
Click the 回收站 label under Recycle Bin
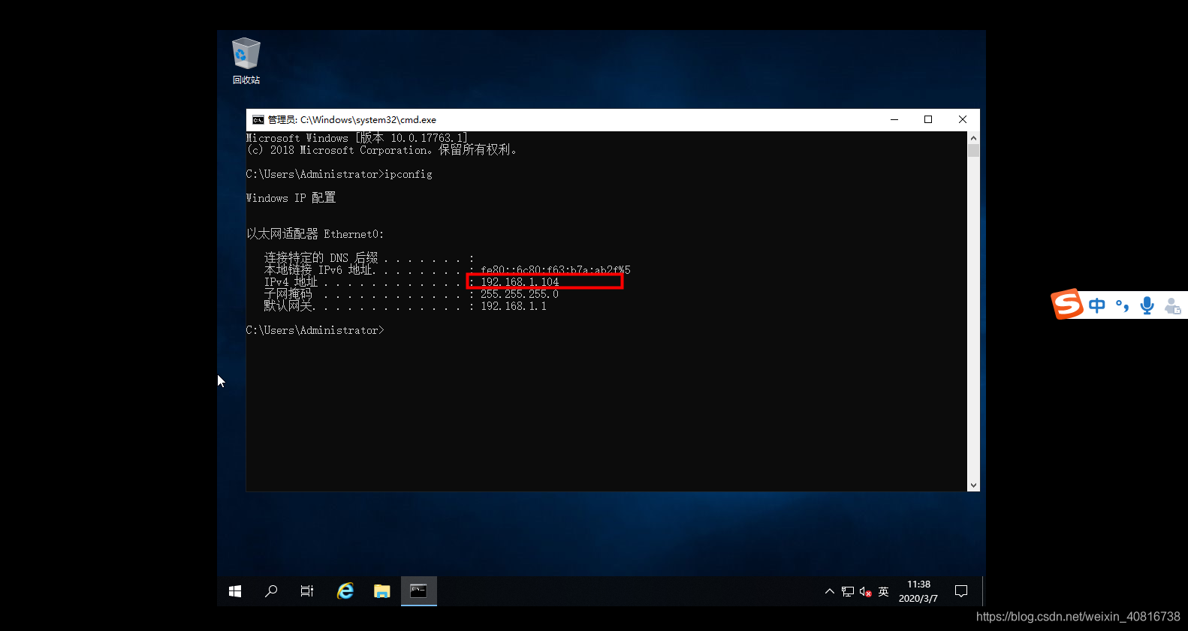[246, 80]
